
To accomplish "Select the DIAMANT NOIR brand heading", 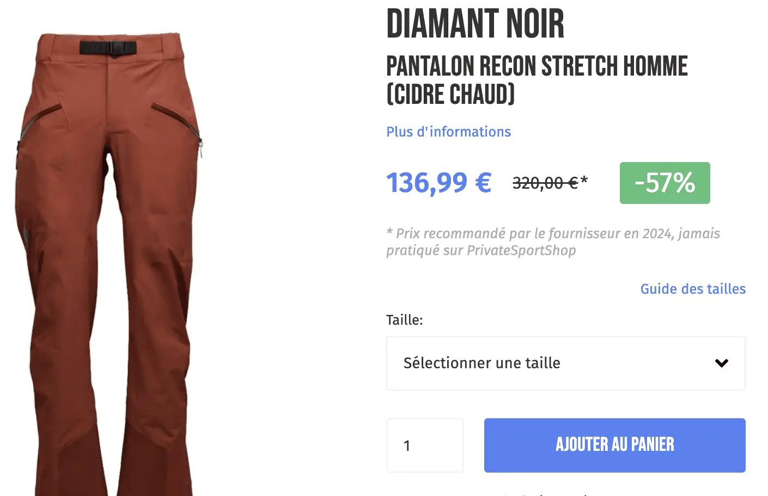I will click(x=475, y=23).
